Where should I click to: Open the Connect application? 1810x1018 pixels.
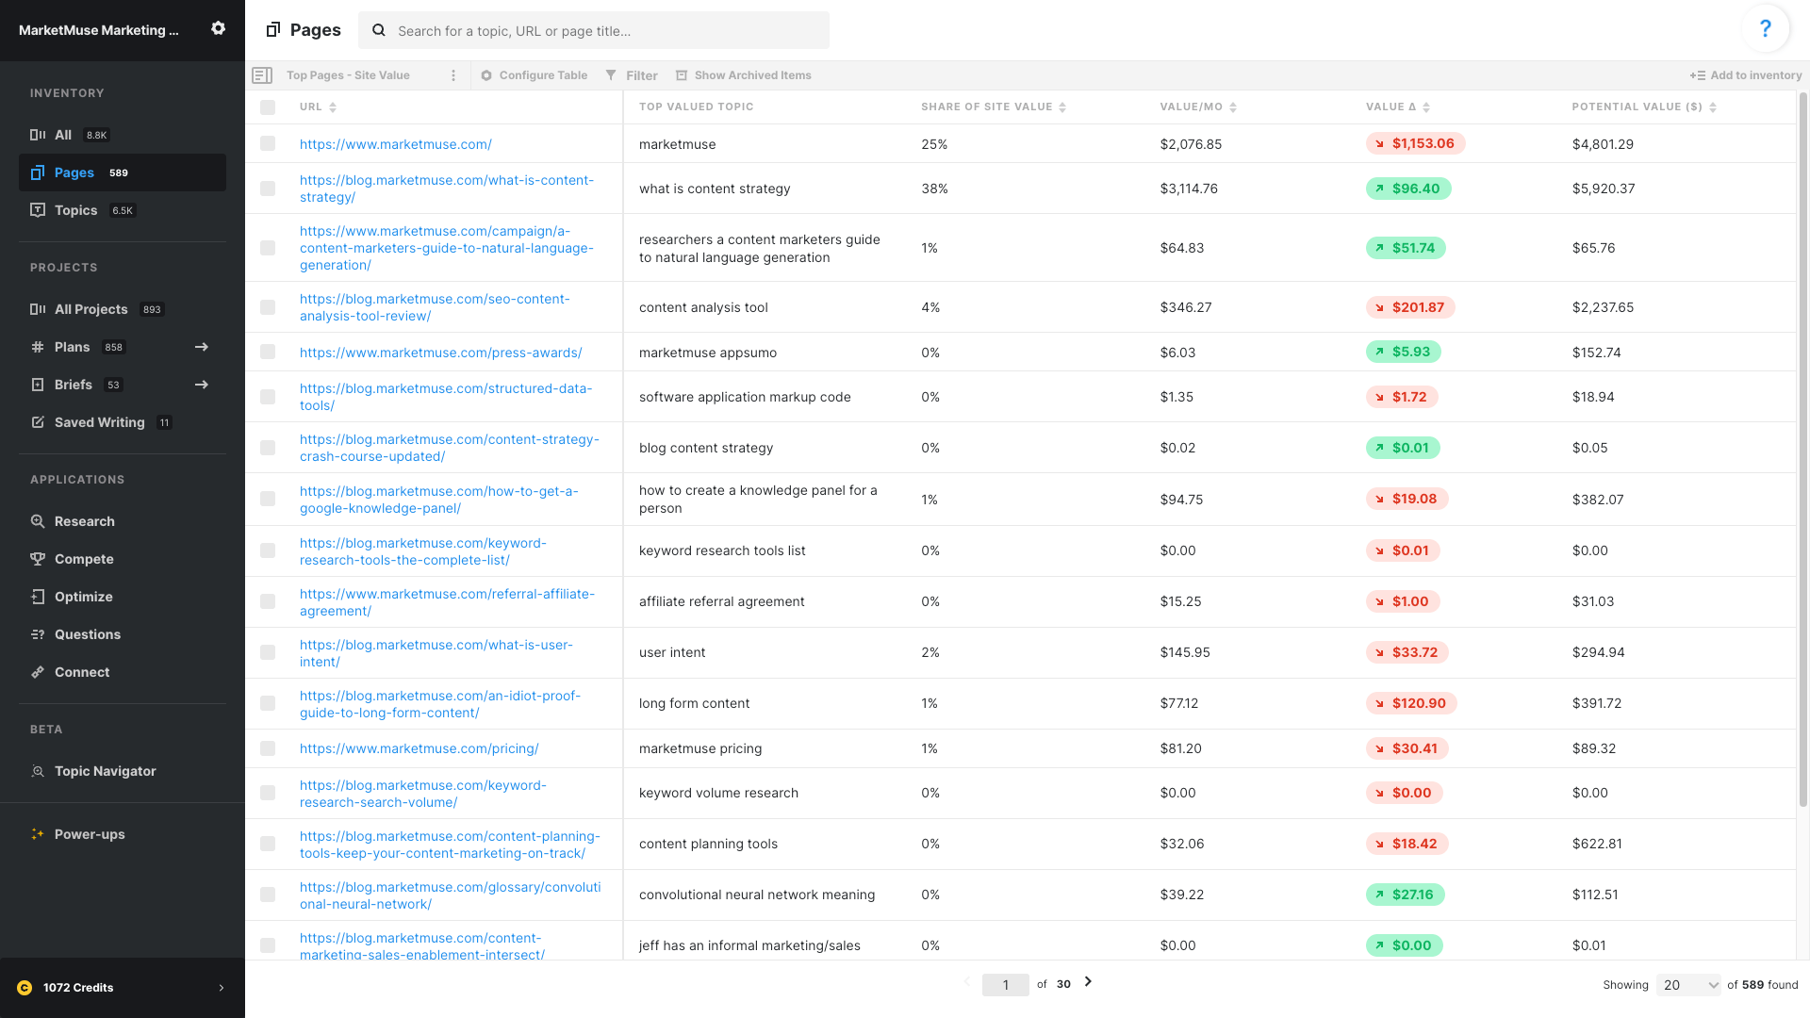[x=83, y=672]
